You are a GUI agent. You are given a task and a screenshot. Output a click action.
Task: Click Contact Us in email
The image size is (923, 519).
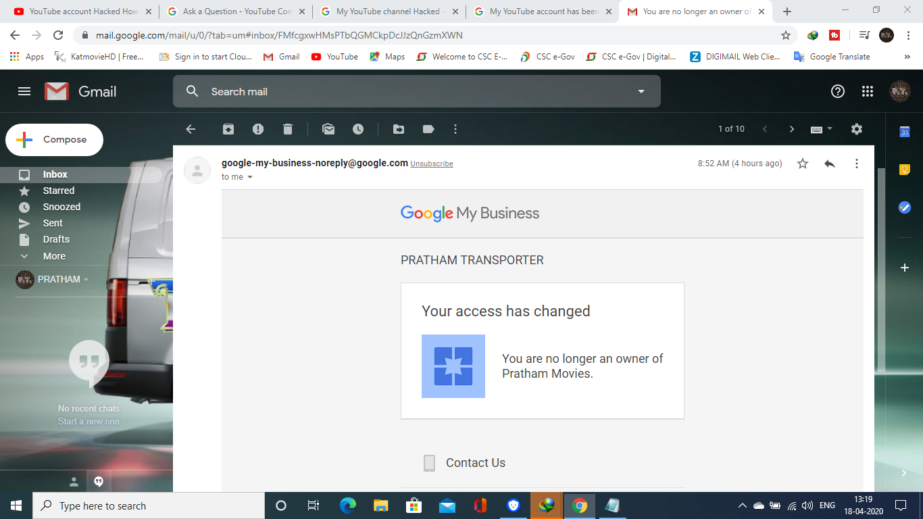coord(476,463)
